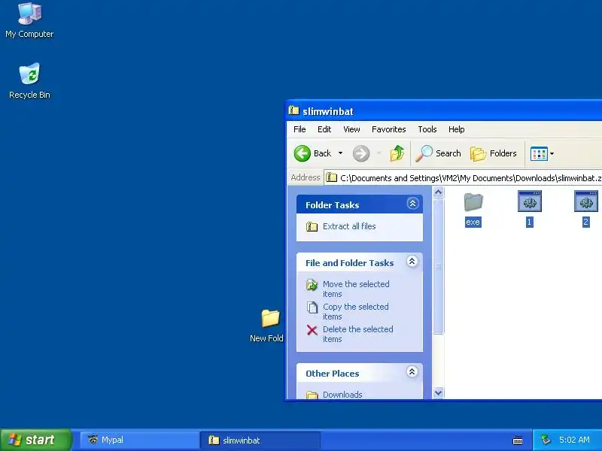
Task: Open the File menu
Action: click(x=299, y=129)
